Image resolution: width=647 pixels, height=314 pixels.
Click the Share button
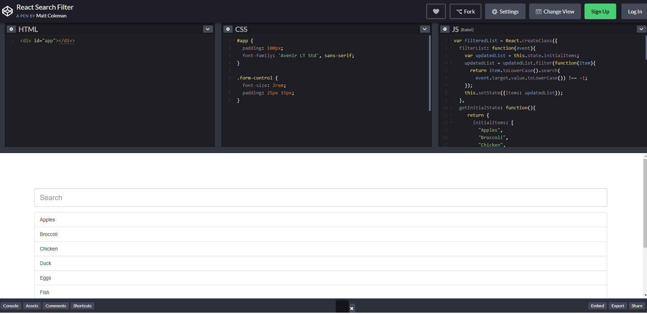637,306
